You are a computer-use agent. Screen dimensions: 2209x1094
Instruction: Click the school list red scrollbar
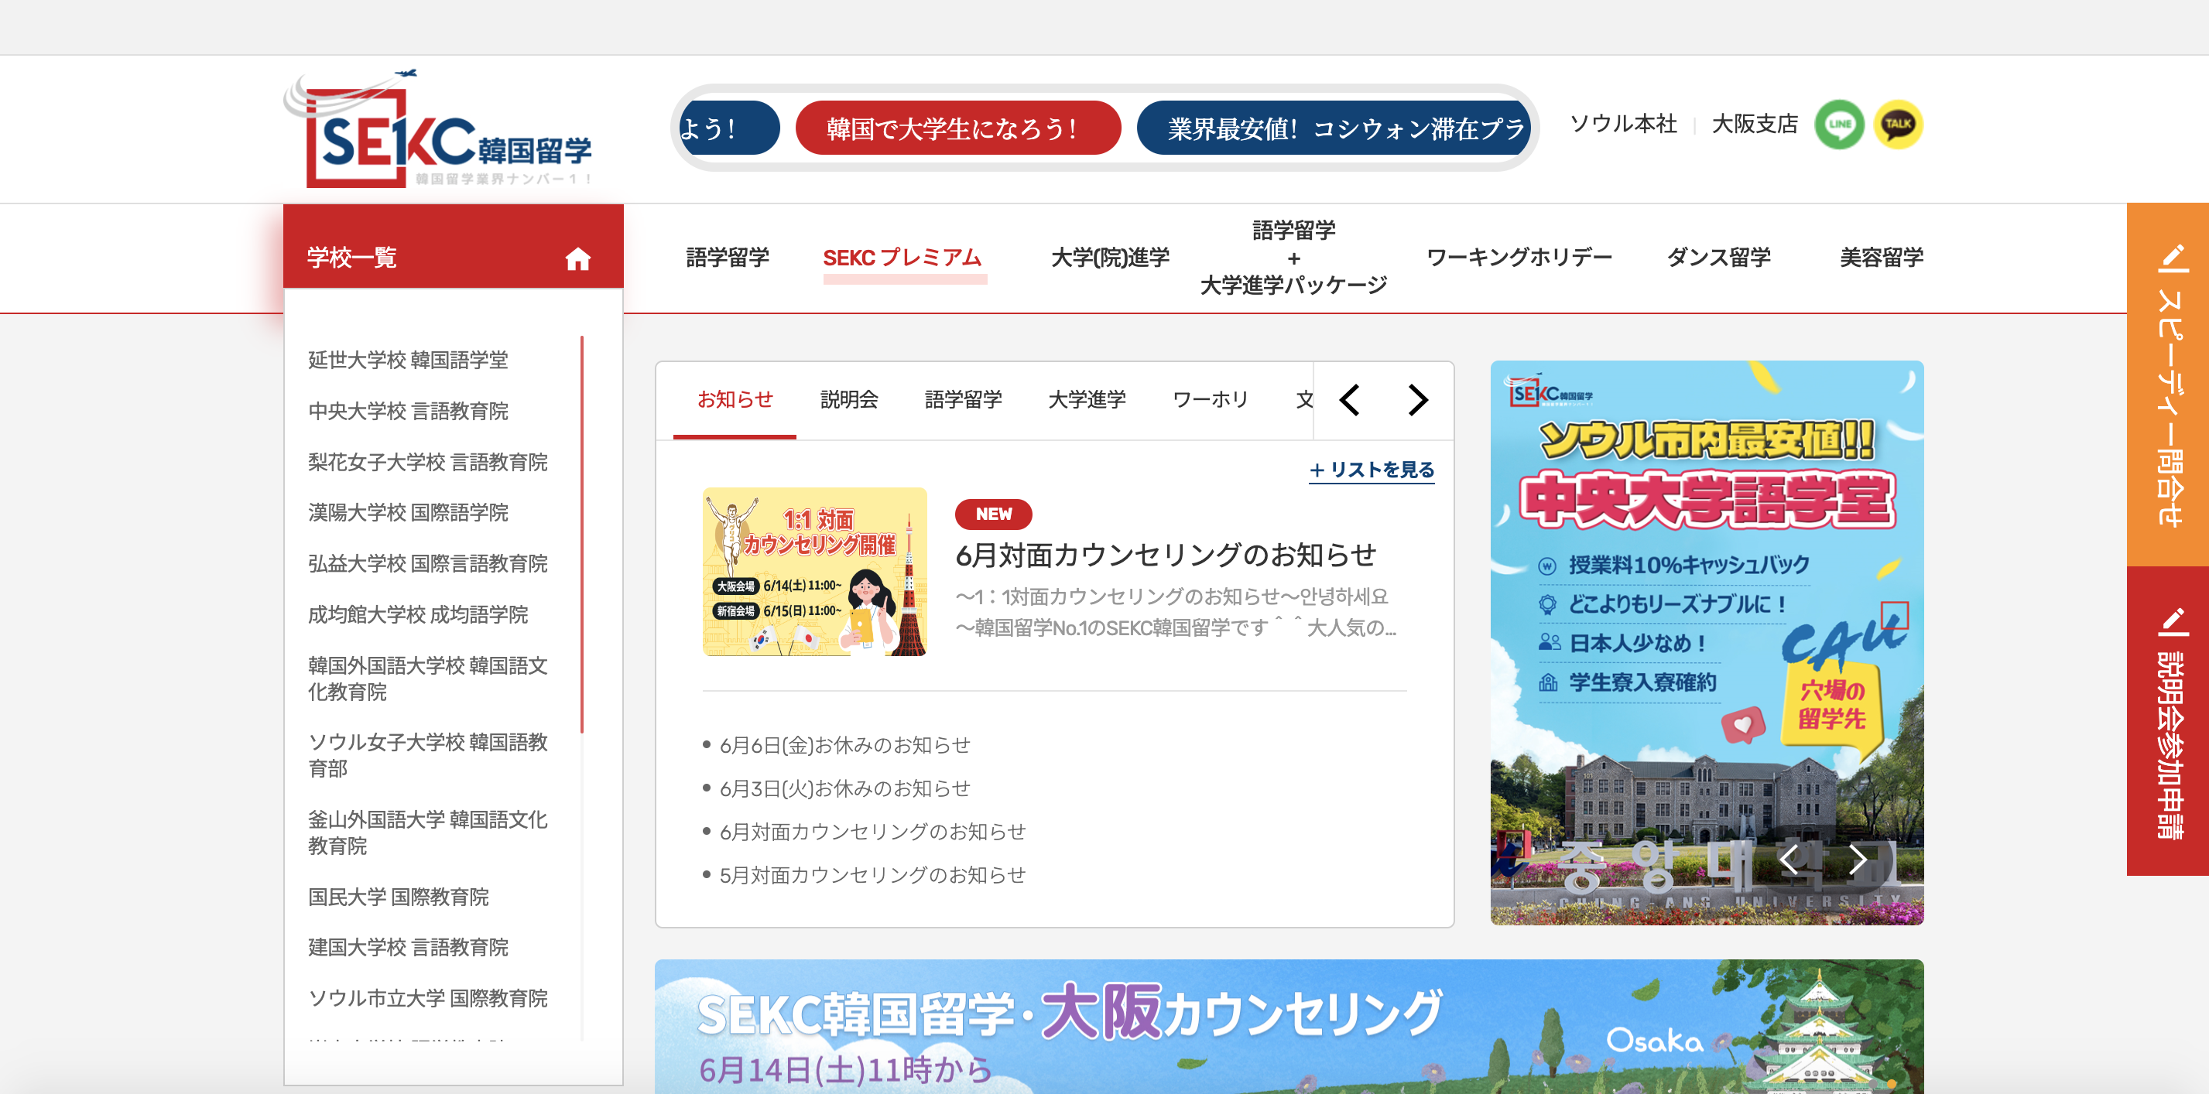(582, 534)
